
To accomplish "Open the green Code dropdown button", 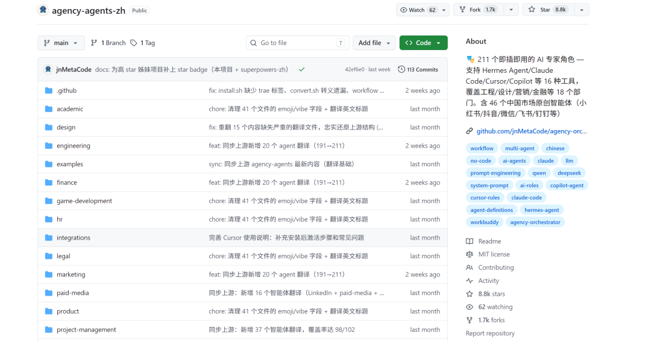I will (424, 43).
